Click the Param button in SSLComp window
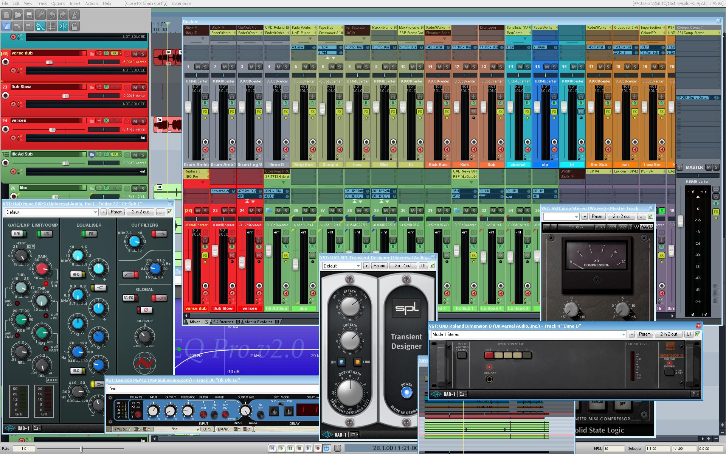This screenshot has height=454, width=726. coord(597,216)
